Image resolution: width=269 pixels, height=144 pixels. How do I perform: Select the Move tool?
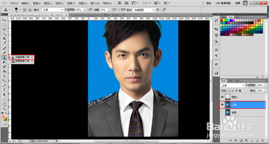point(4,20)
